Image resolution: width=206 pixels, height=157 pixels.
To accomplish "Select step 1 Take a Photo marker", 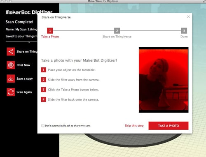I will 50,31.
